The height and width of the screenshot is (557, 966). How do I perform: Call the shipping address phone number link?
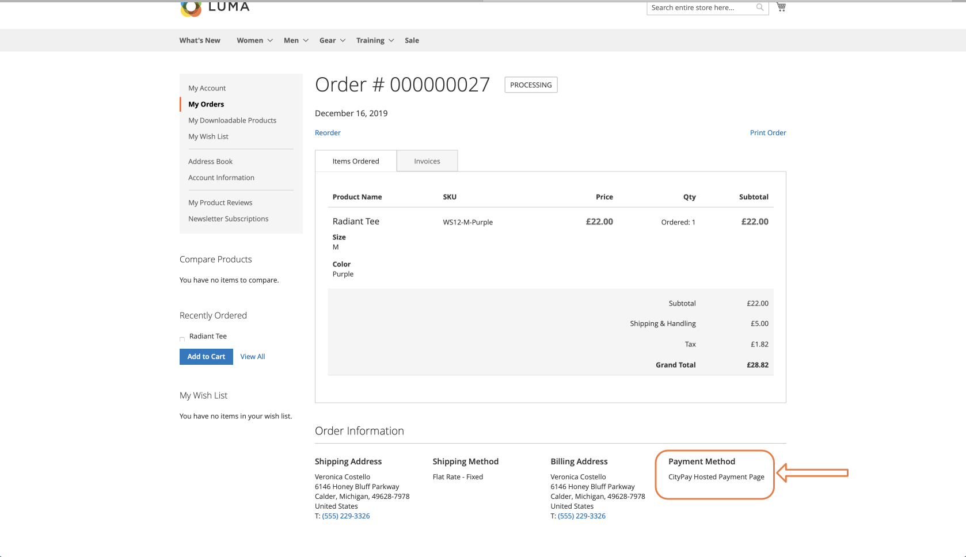point(346,516)
